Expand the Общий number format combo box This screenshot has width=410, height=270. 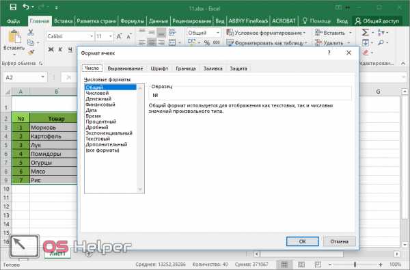click(x=217, y=33)
